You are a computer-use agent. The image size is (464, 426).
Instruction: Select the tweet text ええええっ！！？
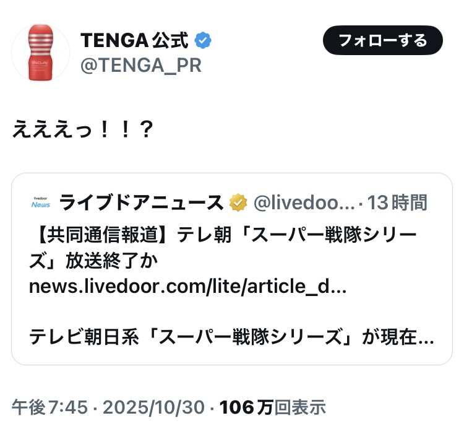pyautogui.click(x=82, y=132)
